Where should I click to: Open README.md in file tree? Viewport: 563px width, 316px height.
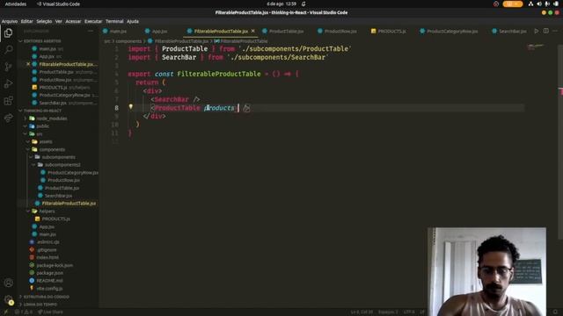(49, 281)
